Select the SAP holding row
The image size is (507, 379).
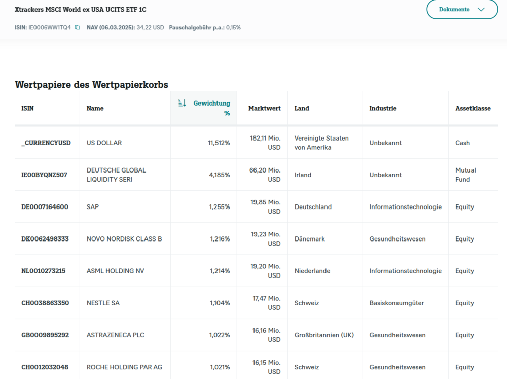(x=93, y=206)
